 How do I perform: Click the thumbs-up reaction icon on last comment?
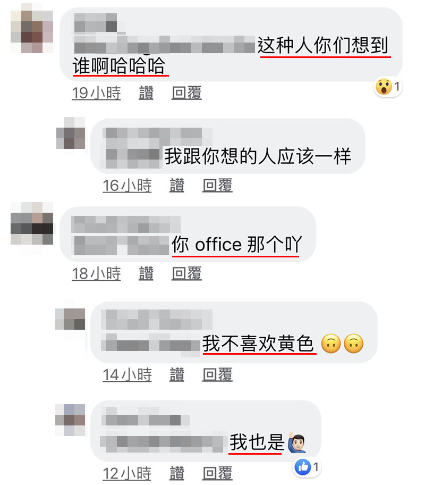pyautogui.click(x=303, y=467)
